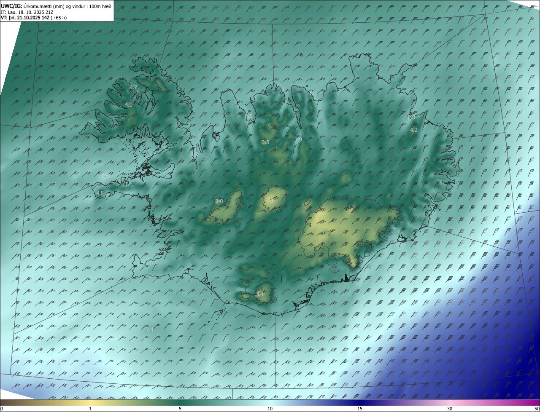Viewport: 540px width, 412px height.
Task: Click the 10 tick on the color scale
Action: tap(270, 409)
